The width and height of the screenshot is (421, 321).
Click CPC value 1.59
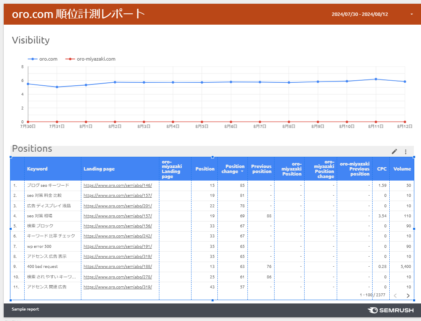coord(382,186)
